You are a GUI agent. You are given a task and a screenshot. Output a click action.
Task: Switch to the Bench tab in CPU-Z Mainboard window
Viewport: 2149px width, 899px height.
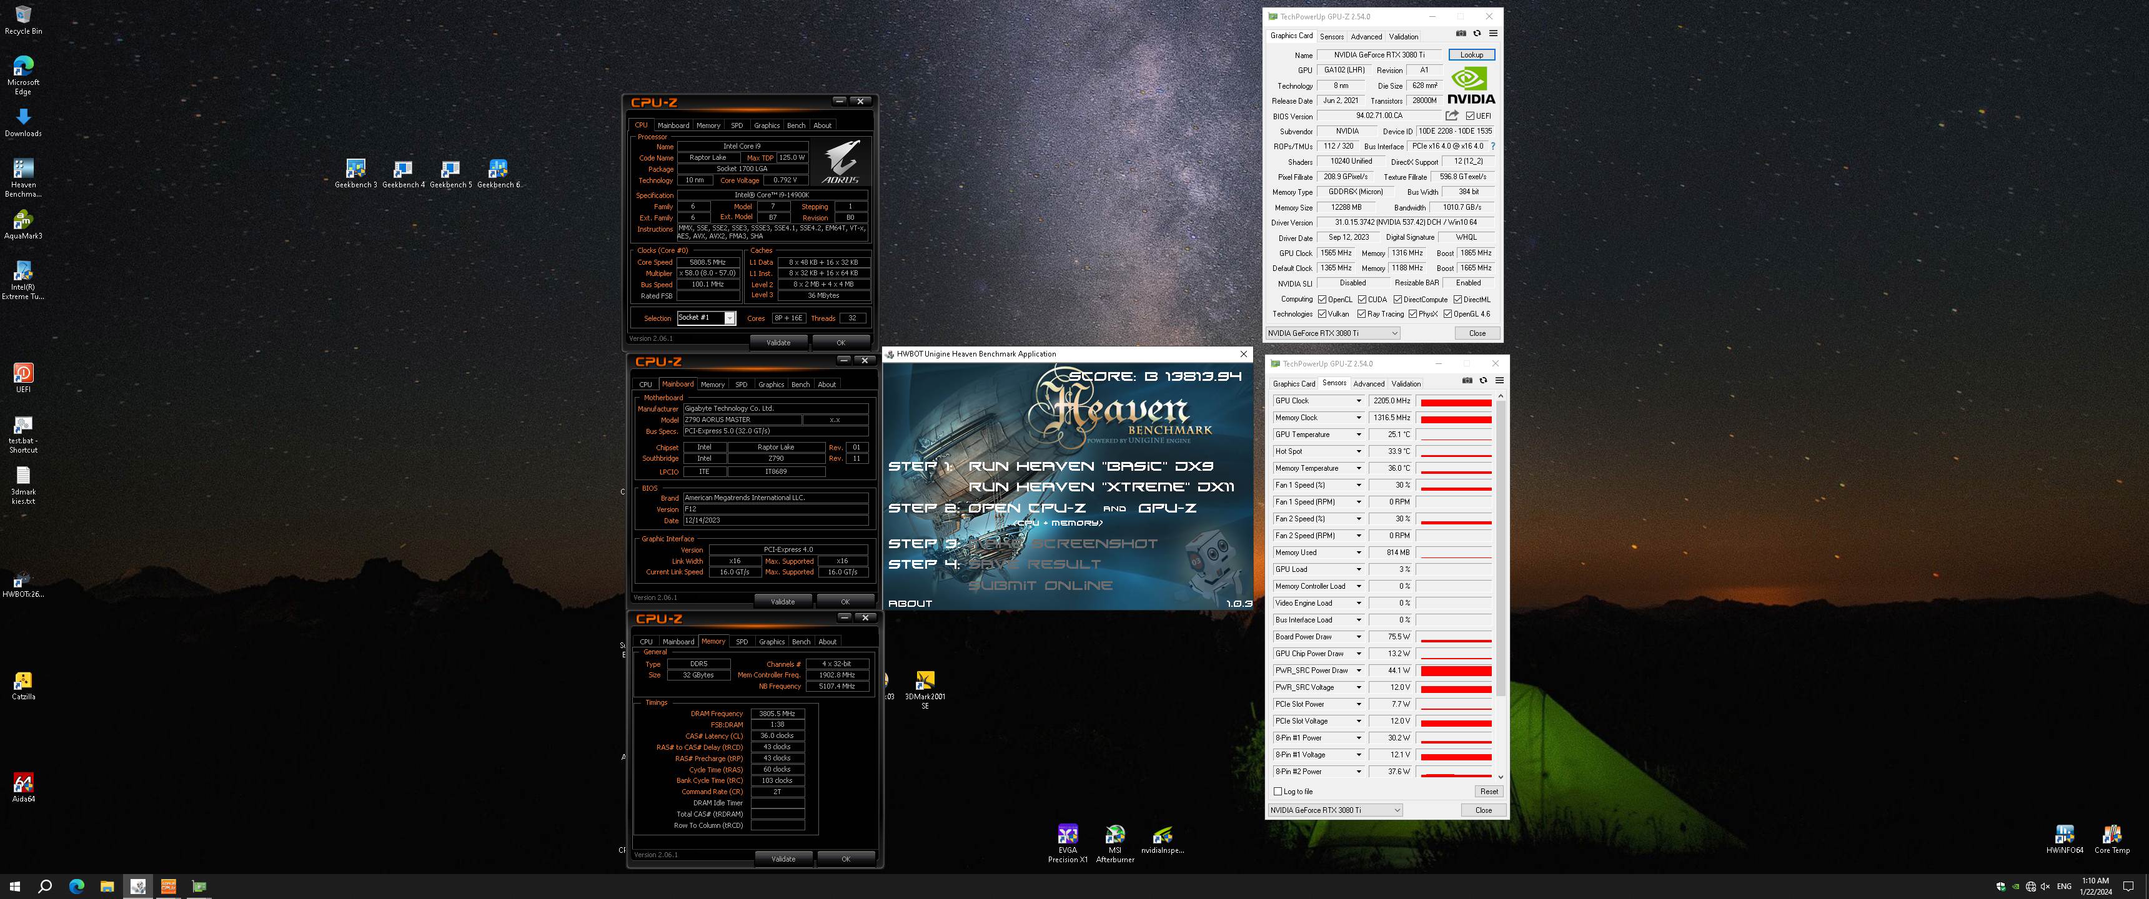point(801,385)
